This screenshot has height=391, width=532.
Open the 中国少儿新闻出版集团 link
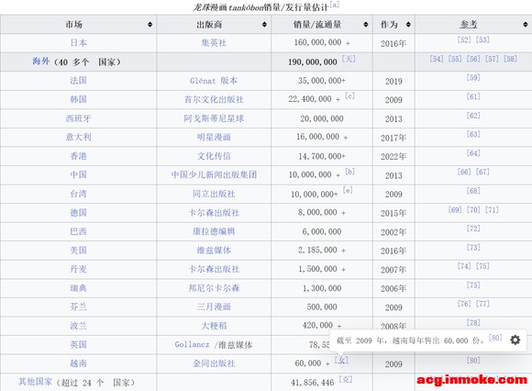214,174
